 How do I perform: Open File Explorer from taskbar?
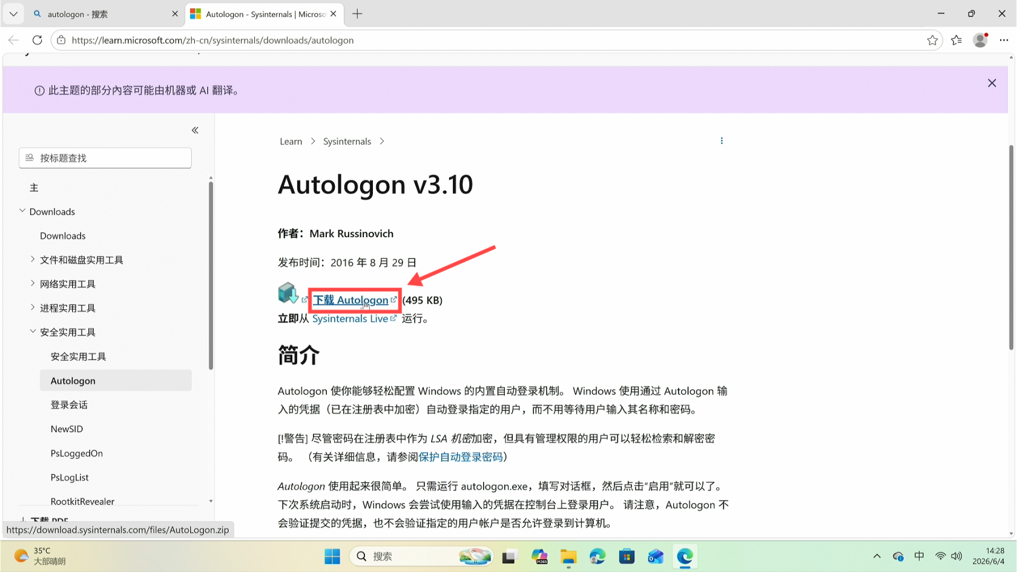[x=568, y=556]
